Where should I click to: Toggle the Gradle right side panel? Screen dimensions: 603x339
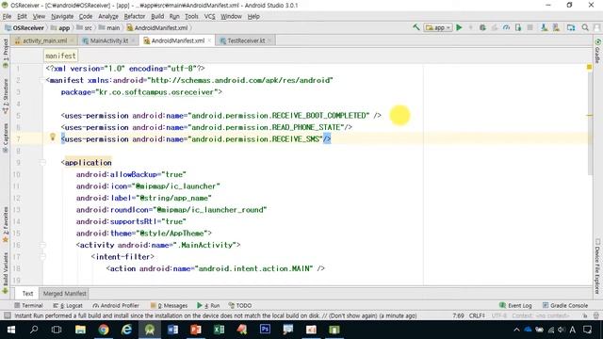click(x=597, y=51)
